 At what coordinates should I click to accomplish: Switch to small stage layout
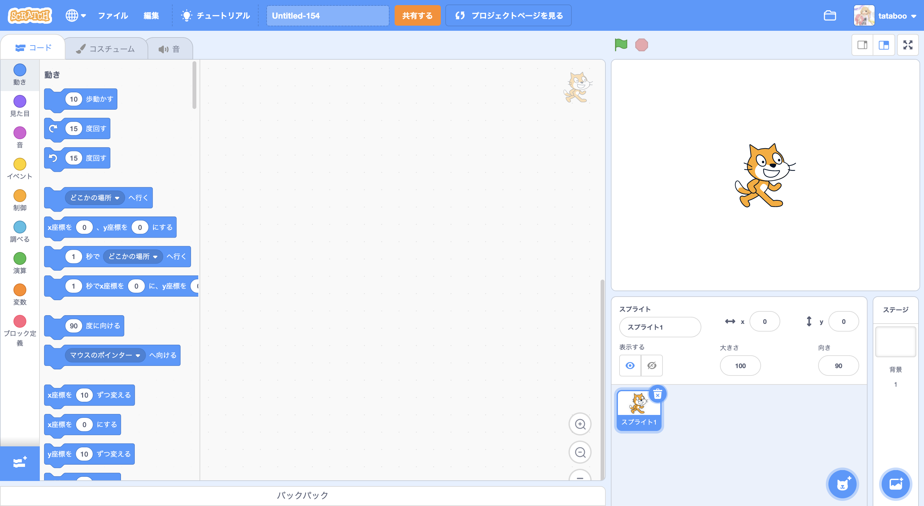tap(862, 45)
